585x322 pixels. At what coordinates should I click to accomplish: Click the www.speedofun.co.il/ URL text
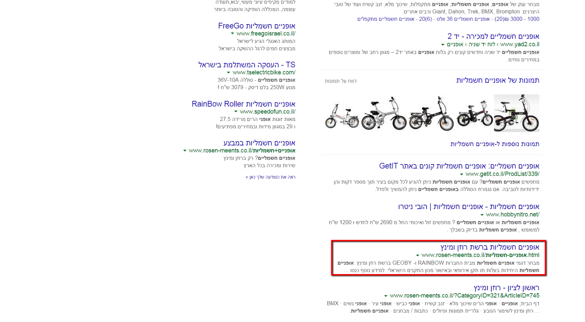click(x=268, y=112)
